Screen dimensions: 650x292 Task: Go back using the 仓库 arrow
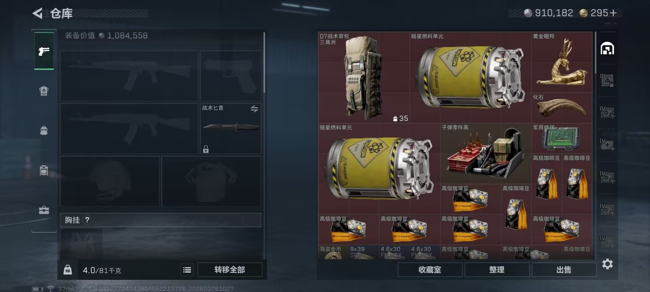[37, 14]
